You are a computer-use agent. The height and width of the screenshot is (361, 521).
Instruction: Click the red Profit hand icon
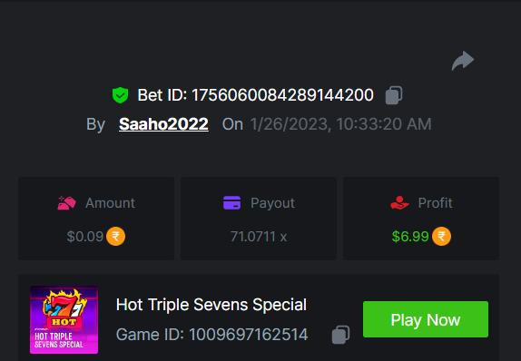click(x=399, y=203)
